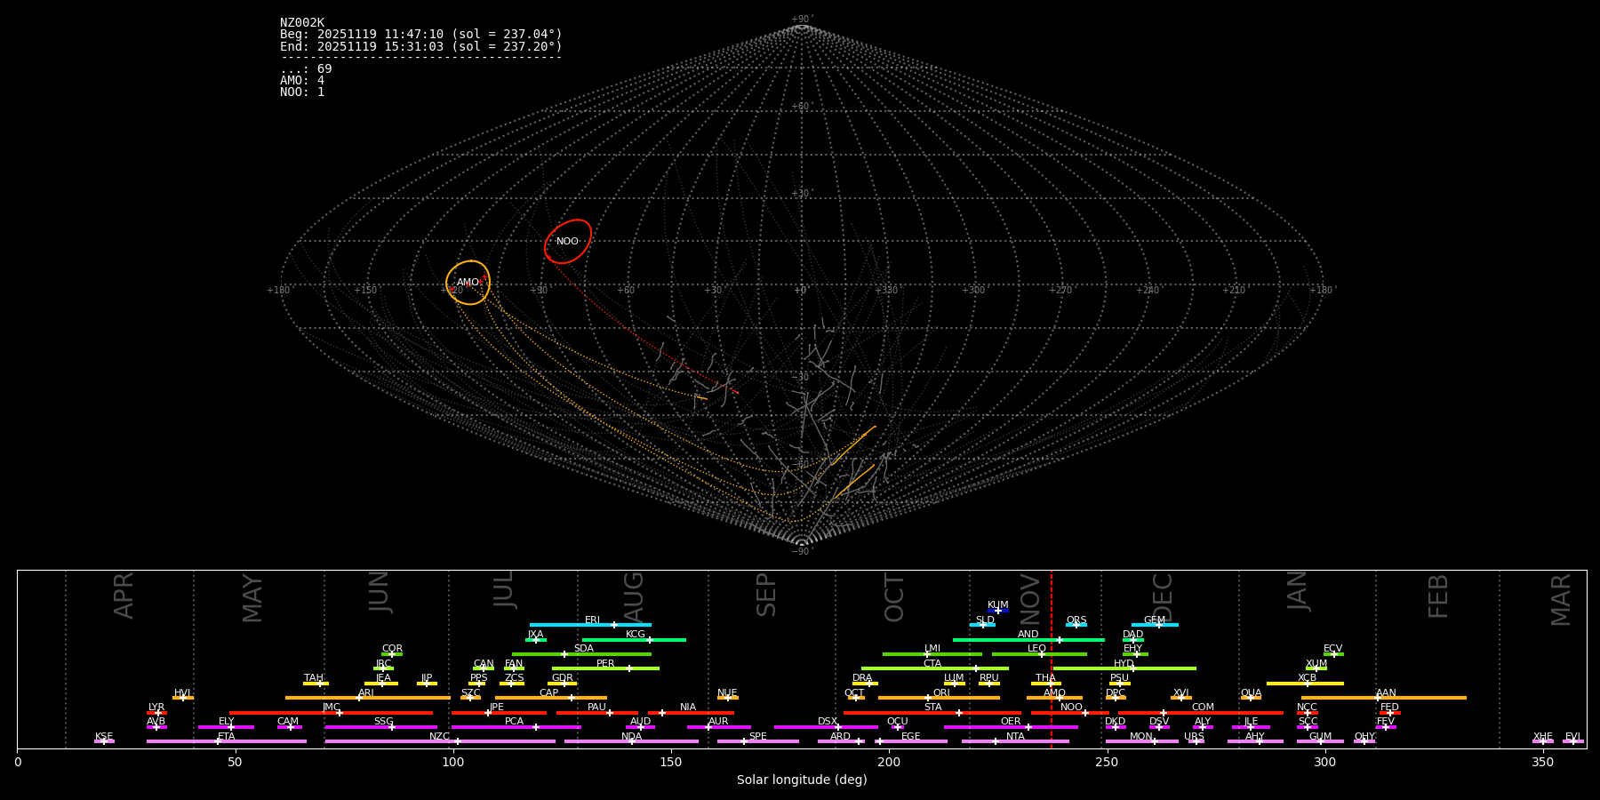
Task: Click the GEM shower label in timeline
Action: click(1155, 620)
